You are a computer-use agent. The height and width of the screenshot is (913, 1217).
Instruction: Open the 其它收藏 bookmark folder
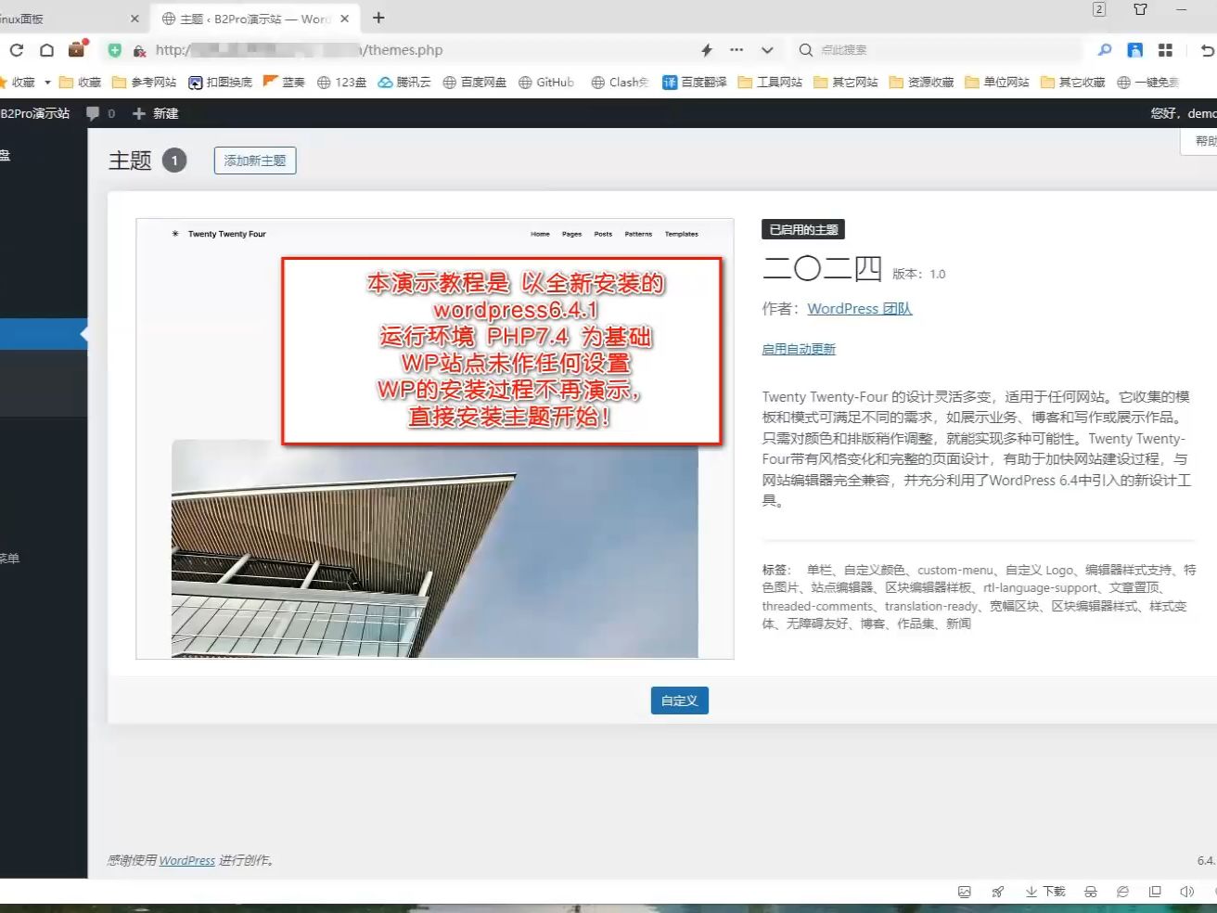tap(1072, 82)
